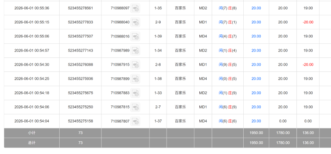331x154 pixels.
Task: Select 百家乐 game type in row 1-37
Action: (x=181, y=121)
